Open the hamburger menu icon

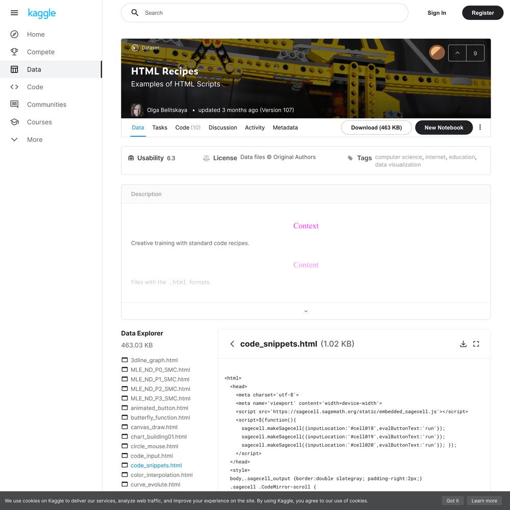click(x=14, y=13)
